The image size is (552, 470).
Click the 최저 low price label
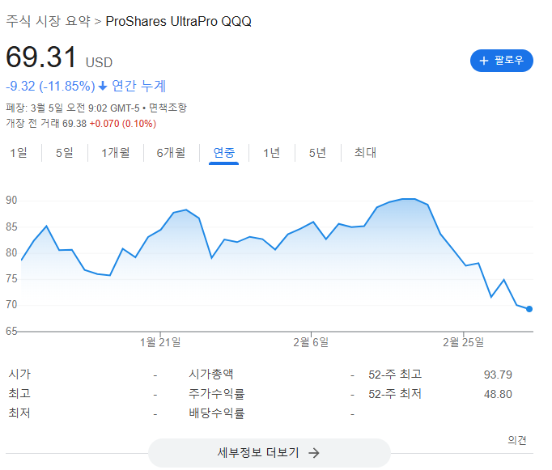(x=19, y=413)
